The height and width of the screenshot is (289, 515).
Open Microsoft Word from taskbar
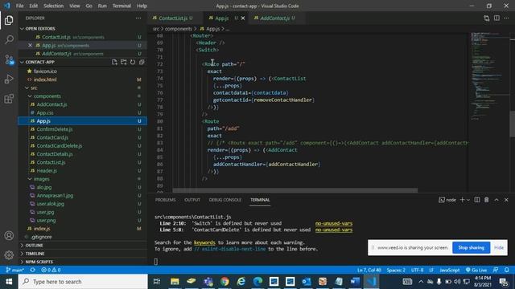click(x=355, y=282)
